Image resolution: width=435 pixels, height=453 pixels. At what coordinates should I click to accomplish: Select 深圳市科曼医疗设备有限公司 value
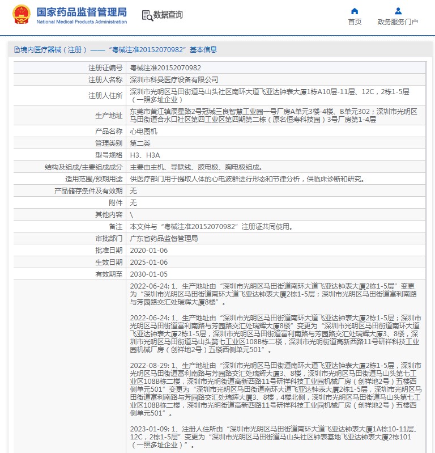coord(174,80)
